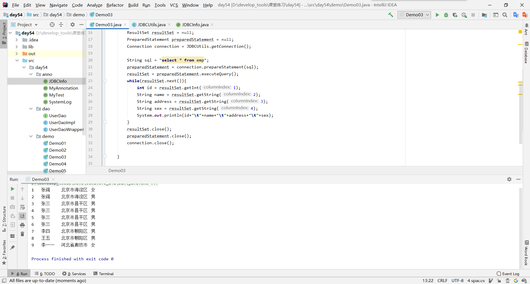Open the Terminal tool window
This screenshot has width=530, height=284.
pyautogui.click(x=104, y=274)
